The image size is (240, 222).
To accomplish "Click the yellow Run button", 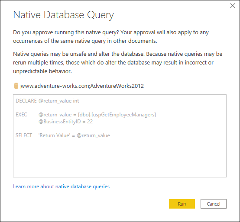I will [x=182, y=204].
